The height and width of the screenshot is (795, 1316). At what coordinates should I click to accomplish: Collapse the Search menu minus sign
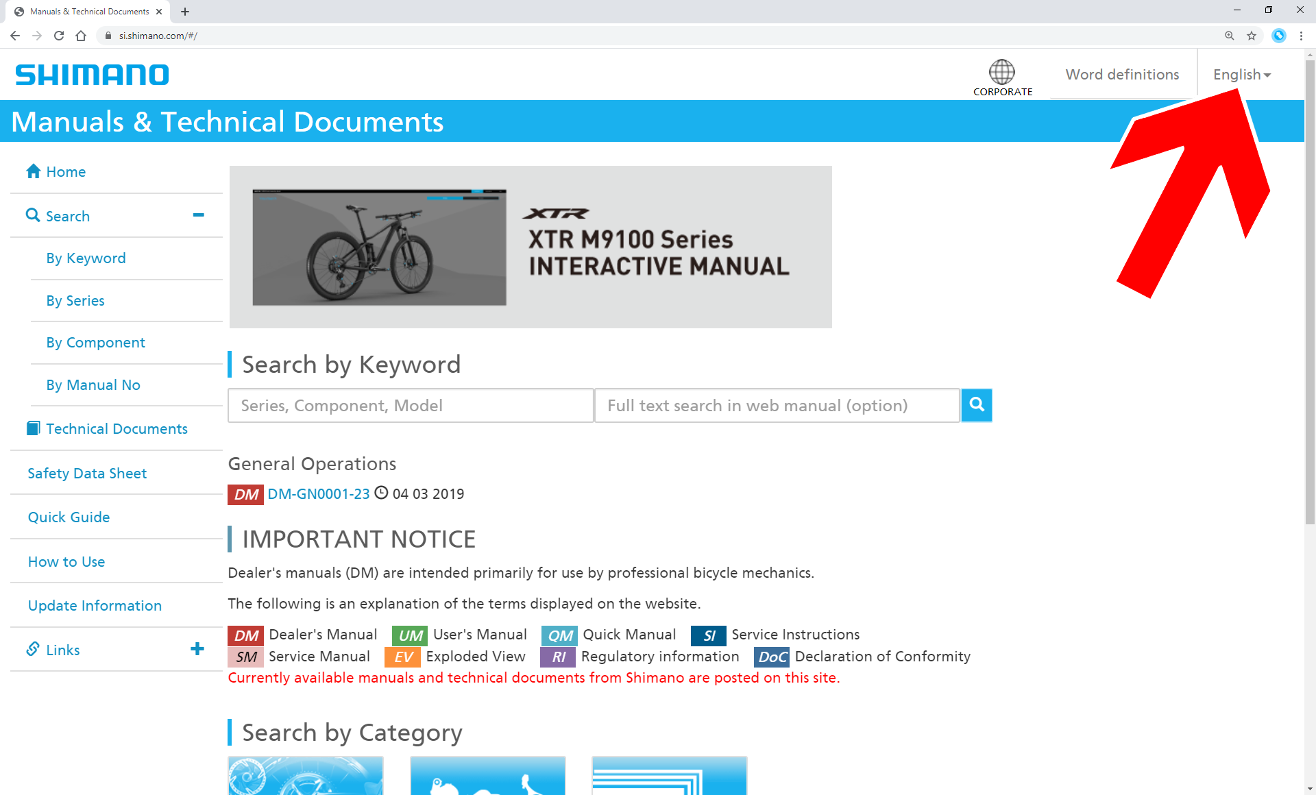pos(198,215)
